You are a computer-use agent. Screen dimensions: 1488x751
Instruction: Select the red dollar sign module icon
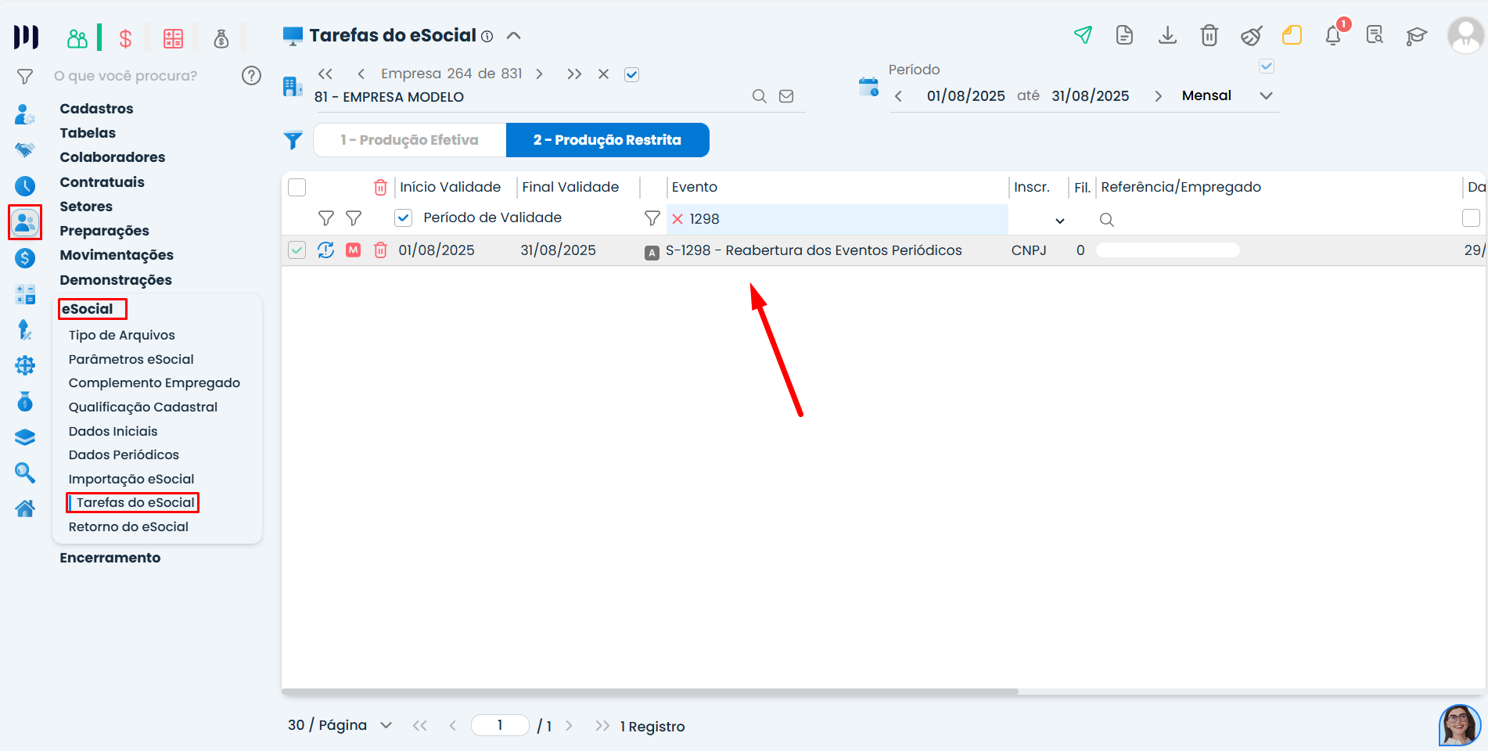[x=125, y=38]
